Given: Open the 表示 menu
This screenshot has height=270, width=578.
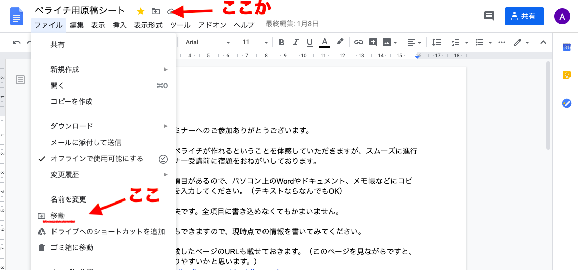Looking at the screenshot, I should point(98,25).
